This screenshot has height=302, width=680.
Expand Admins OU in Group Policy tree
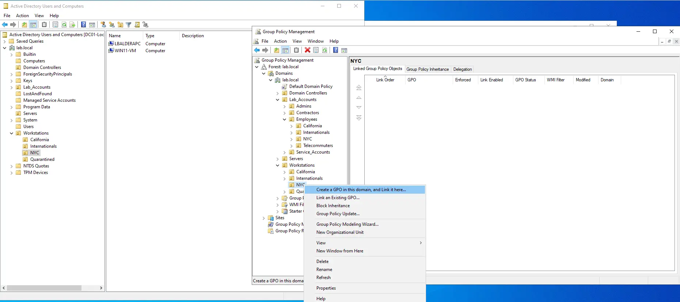[x=285, y=106]
